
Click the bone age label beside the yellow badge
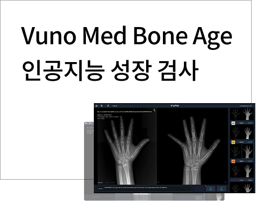[241, 142]
